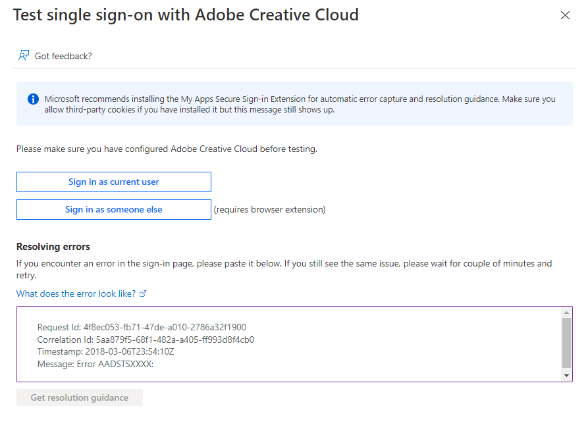Click the external link icon beside the error link

pyautogui.click(x=143, y=293)
